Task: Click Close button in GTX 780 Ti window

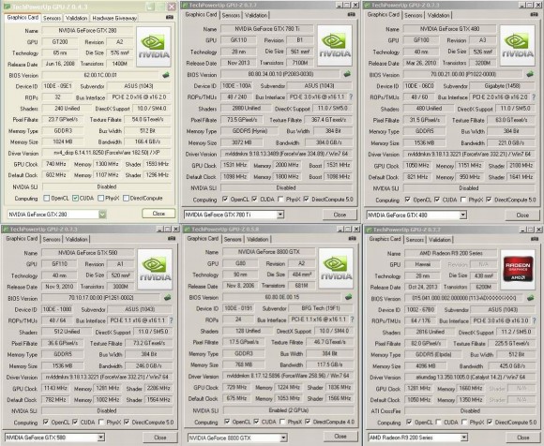Action: tap(340, 215)
